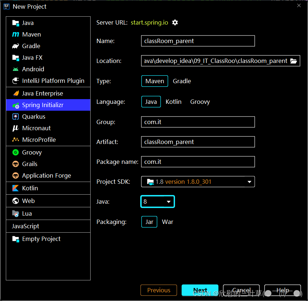The width and height of the screenshot is (308, 301).
Task: Select JavaScript in generator list
Action: (25, 226)
